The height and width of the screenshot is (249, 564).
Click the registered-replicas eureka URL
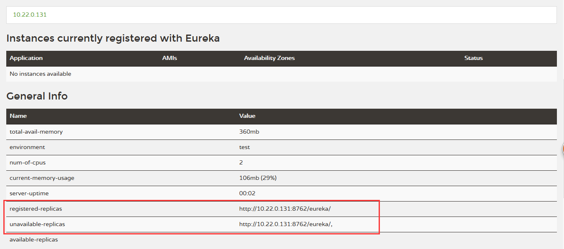click(x=285, y=209)
